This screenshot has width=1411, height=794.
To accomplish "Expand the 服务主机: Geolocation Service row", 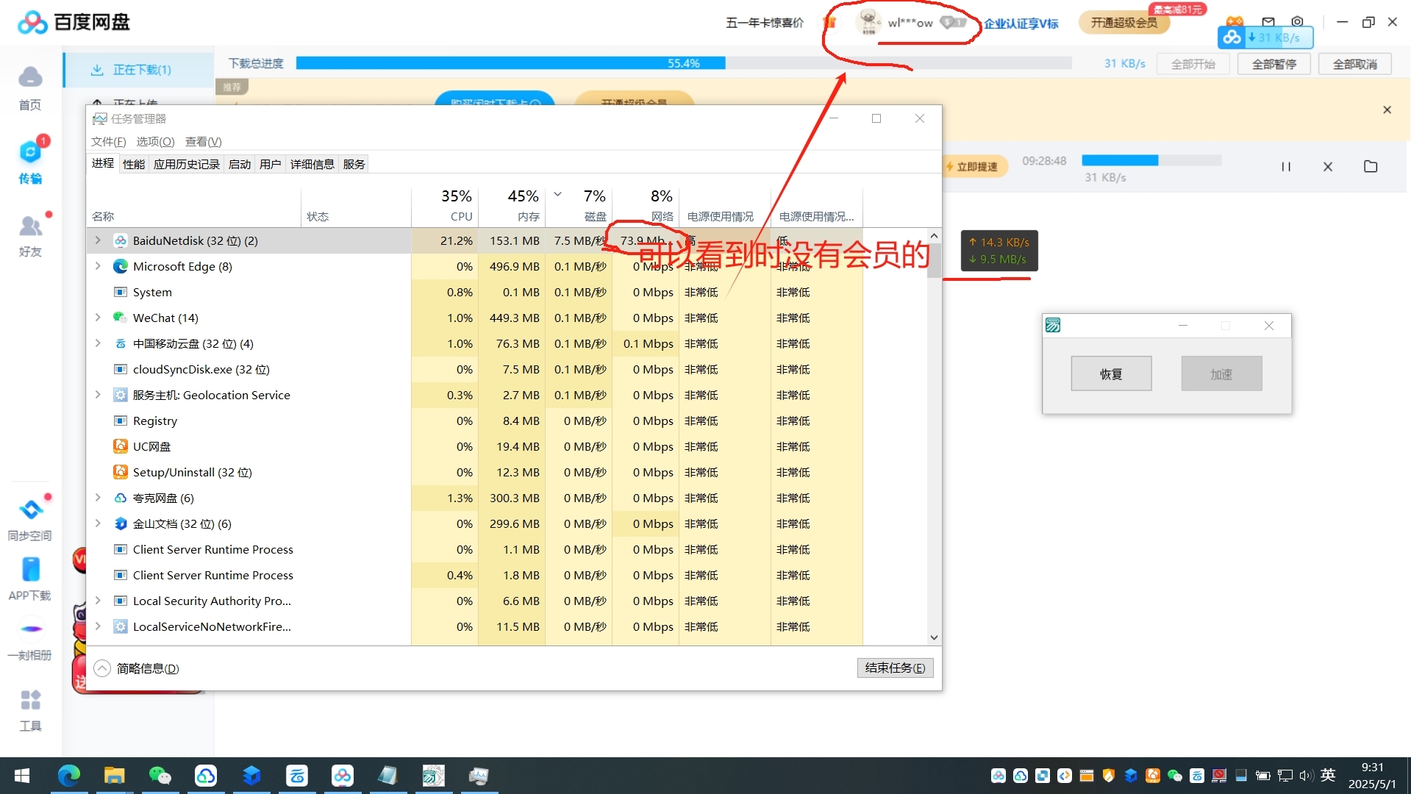I will 98,395.
